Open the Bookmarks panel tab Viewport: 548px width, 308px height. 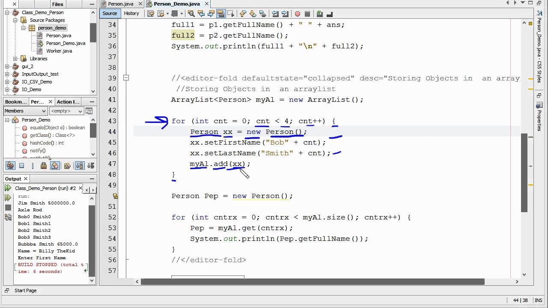point(15,102)
